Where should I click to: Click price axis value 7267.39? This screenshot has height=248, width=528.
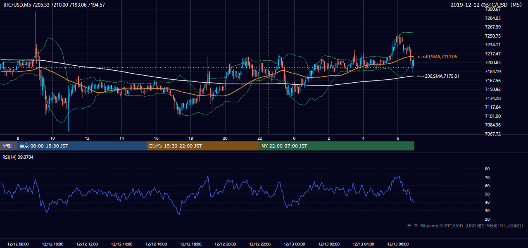click(493, 27)
